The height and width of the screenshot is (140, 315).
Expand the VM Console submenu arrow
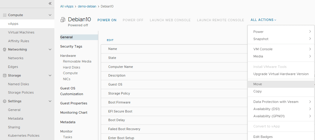tap(310, 49)
